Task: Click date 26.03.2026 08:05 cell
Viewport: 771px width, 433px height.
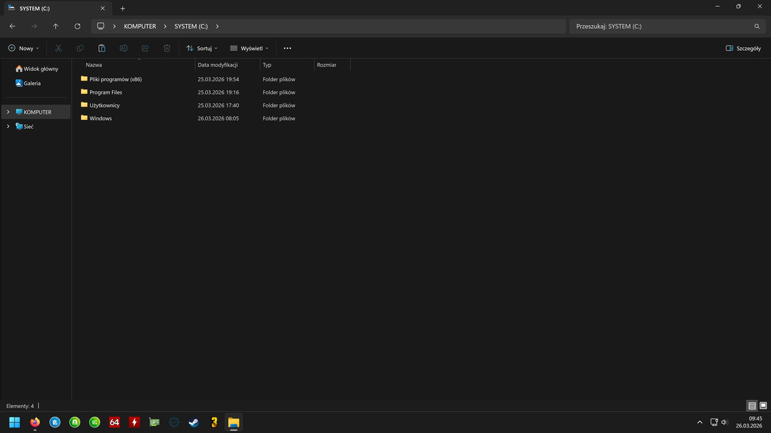Action: click(218, 118)
